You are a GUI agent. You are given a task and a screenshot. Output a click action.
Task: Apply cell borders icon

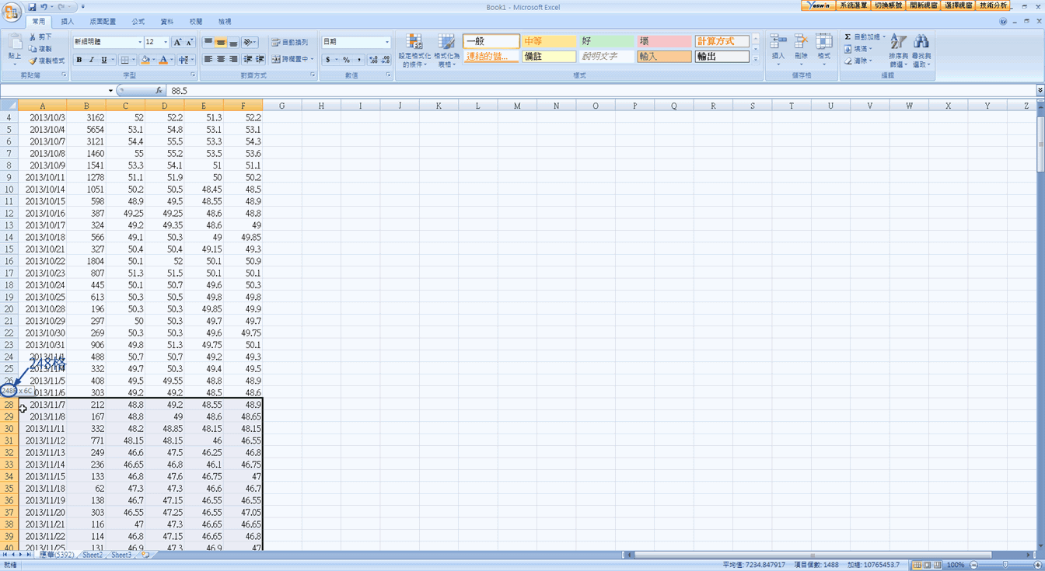pos(124,60)
